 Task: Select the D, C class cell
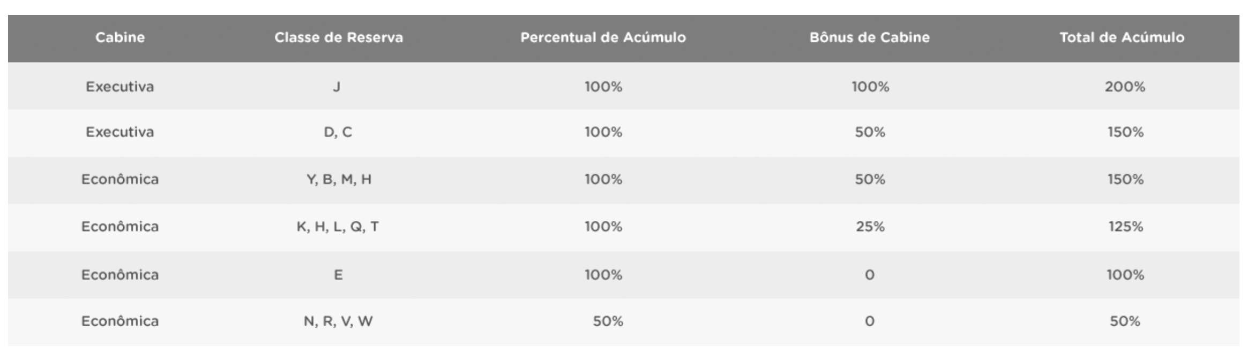click(338, 132)
